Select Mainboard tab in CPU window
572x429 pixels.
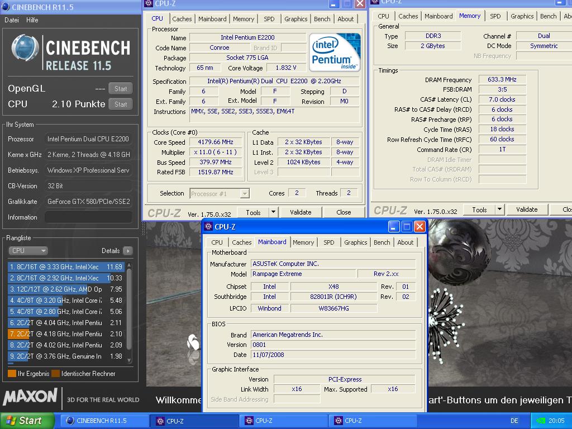click(x=212, y=19)
